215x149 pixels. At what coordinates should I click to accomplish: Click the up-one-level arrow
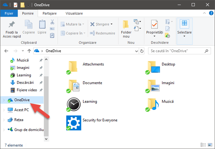(29, 51)
